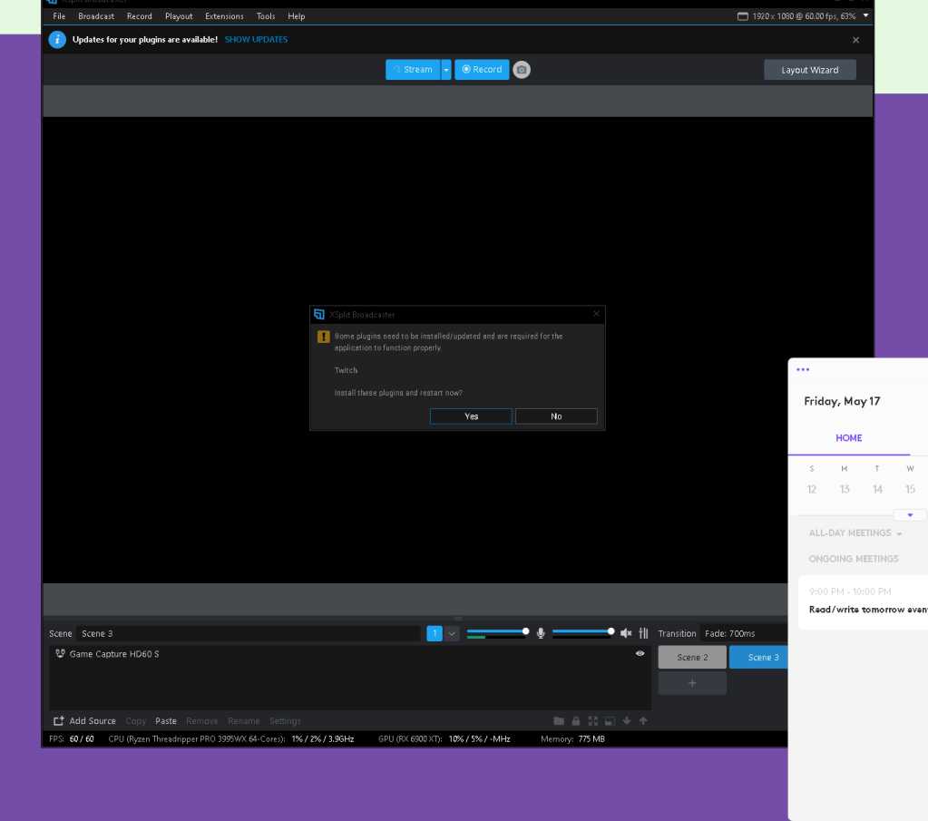Click the source layout icon beside expand
Viewport: 928px width, 821px height.
click(x=610, y=721)
